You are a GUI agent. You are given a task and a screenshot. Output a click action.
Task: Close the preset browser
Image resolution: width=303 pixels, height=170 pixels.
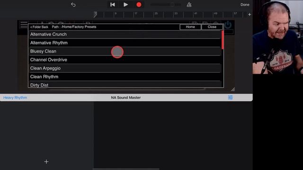click(212, 27)
